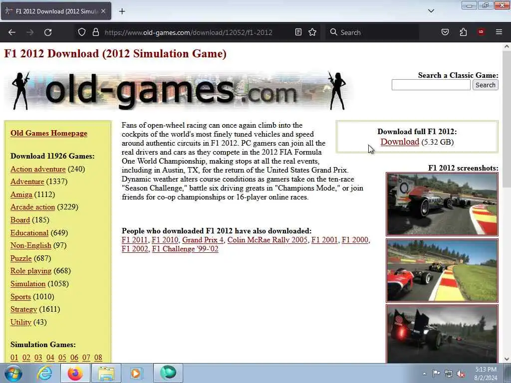Open the Simulation category link
Image resolution: width=511 pixels, height=383 pixels.
pyautogui.click(x=28, y=284)
